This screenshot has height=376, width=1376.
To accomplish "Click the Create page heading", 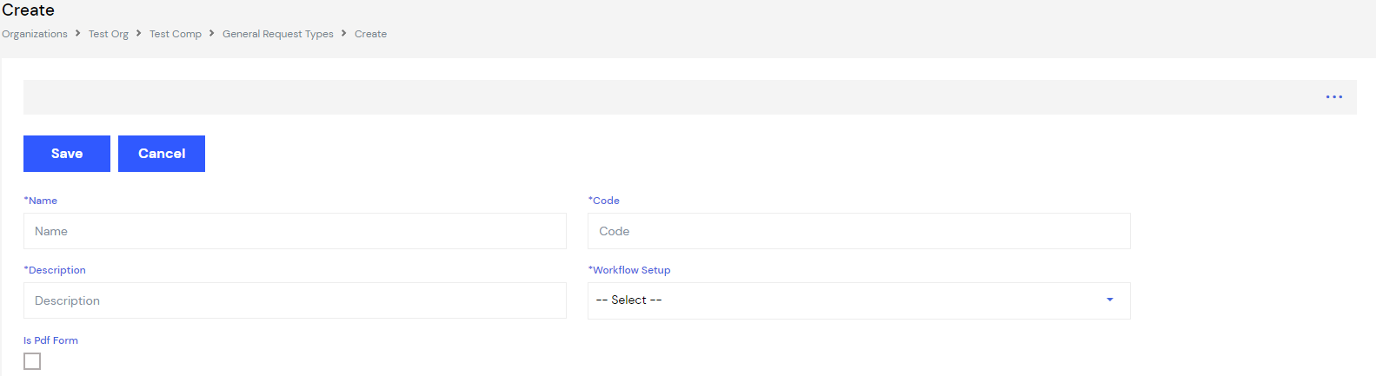I will pos(28,10).
